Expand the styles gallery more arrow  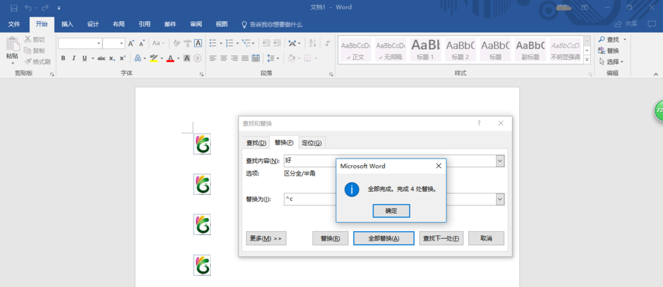[587, 60]
